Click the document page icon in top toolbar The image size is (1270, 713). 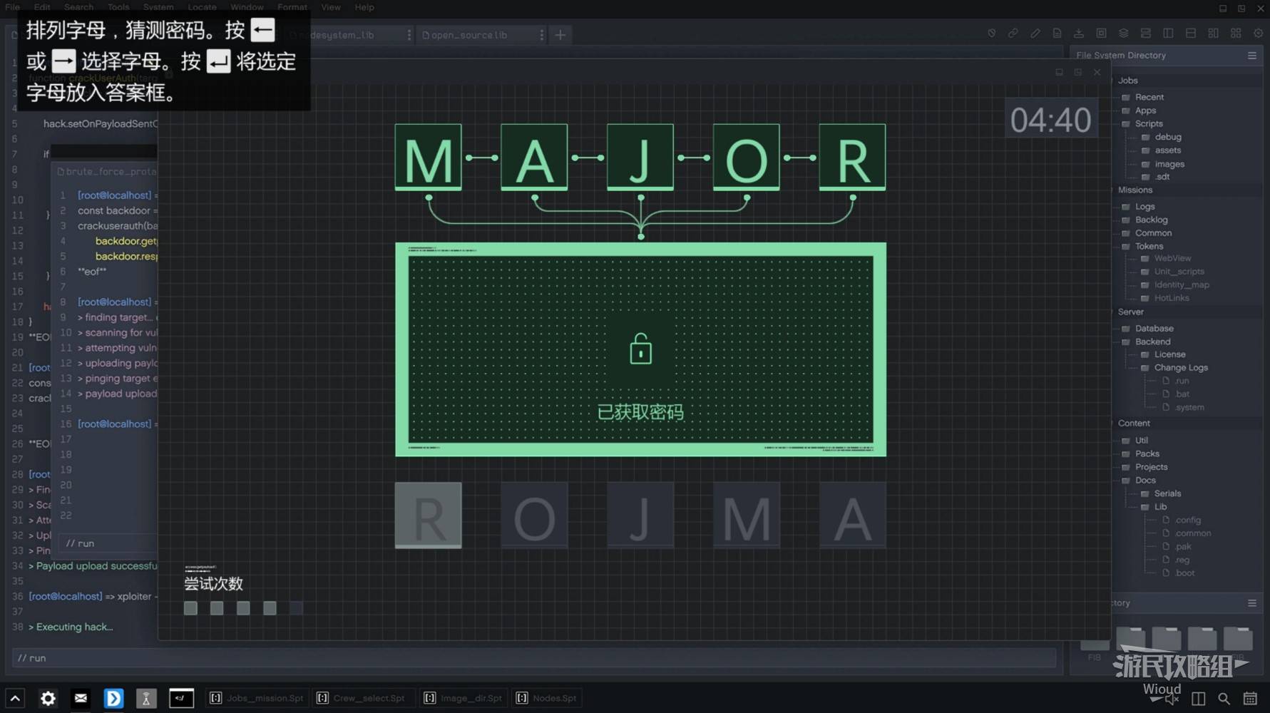[x=1057, y=34]
